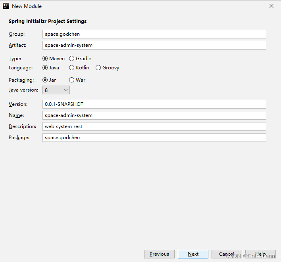The width and height of the screenshot is (281, 262).
Task: Click the Package input field
Action: click(154, 138)
